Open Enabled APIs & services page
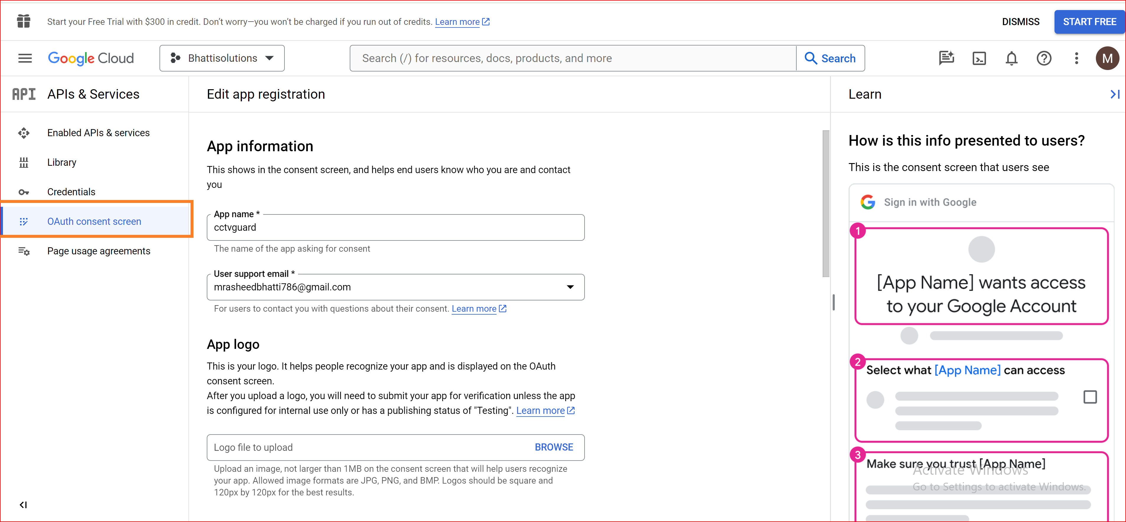 click(98, 133)
